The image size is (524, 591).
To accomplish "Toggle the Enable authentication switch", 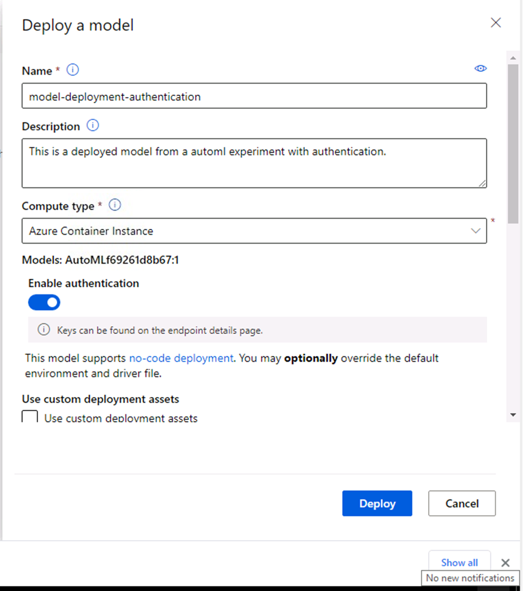I will (x=44, y=302).
